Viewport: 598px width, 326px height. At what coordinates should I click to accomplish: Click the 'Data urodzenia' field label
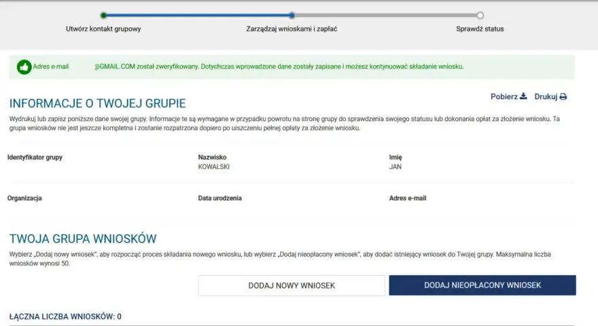pos(219,198)
